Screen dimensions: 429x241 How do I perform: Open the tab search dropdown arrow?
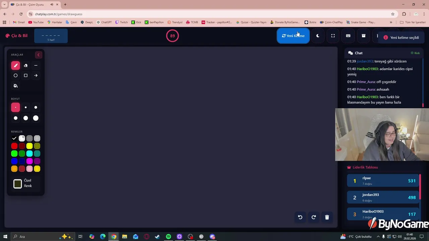(x=4, y=5)
